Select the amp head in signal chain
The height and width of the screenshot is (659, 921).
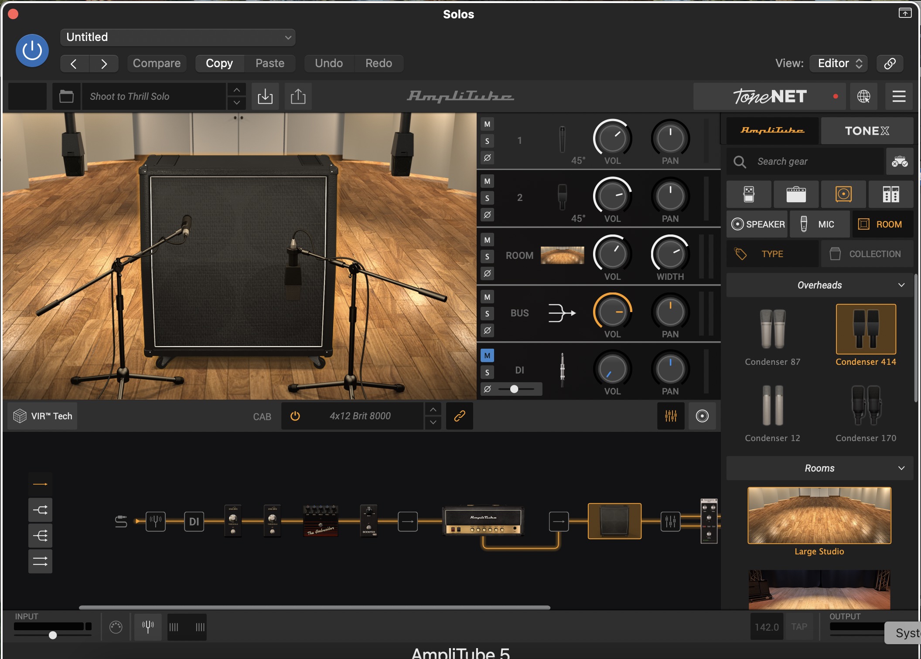tap(483, 521)
